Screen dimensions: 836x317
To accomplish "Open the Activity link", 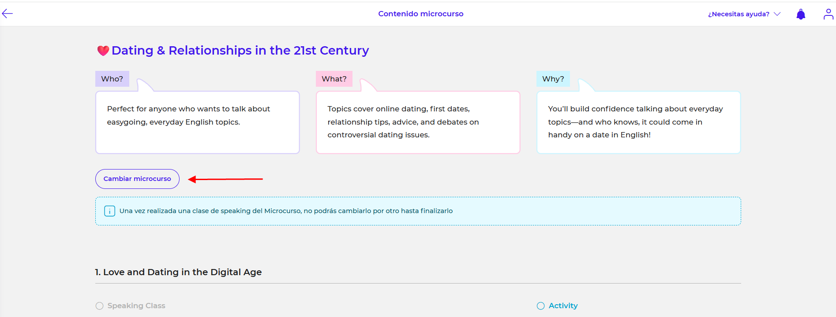I will click(563, 306).
